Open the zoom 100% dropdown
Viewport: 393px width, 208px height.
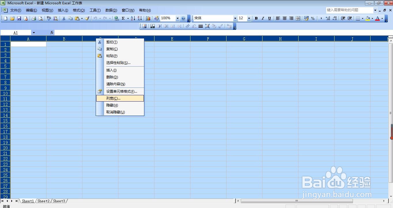click(x=177, y=18)
